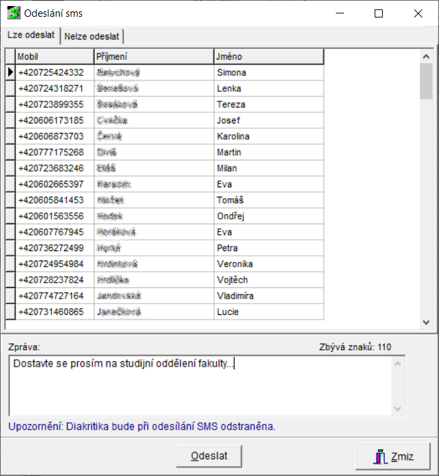
Task: Click the Zmiz button
Action: pyautogui.click(x=393, y=457)
